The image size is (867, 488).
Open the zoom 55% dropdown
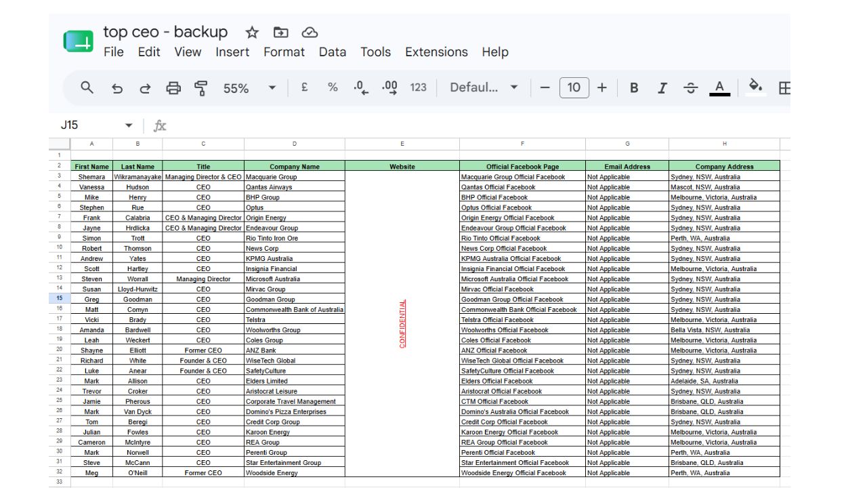[x=249, y=88]
